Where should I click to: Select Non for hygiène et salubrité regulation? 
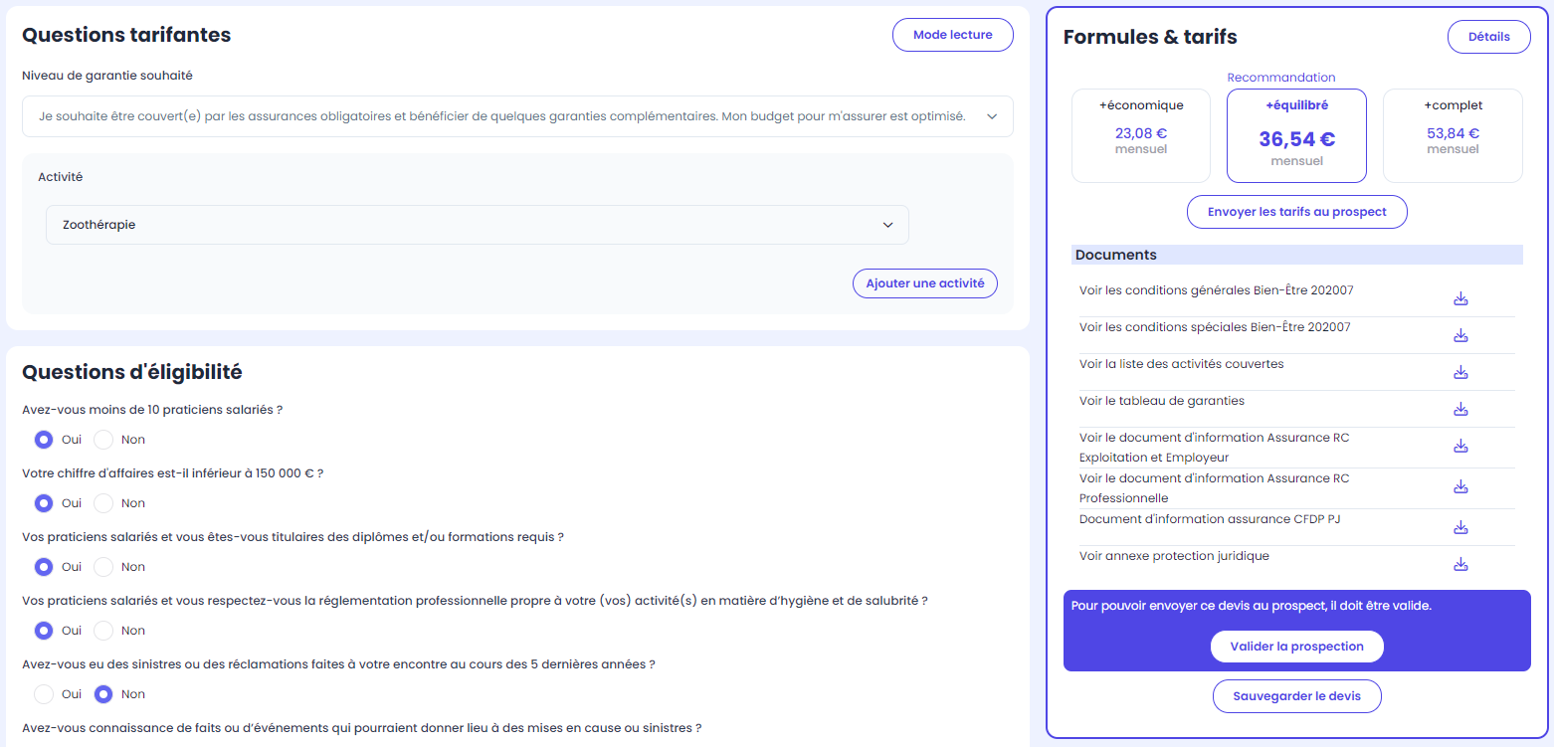[x=103, y=631]
